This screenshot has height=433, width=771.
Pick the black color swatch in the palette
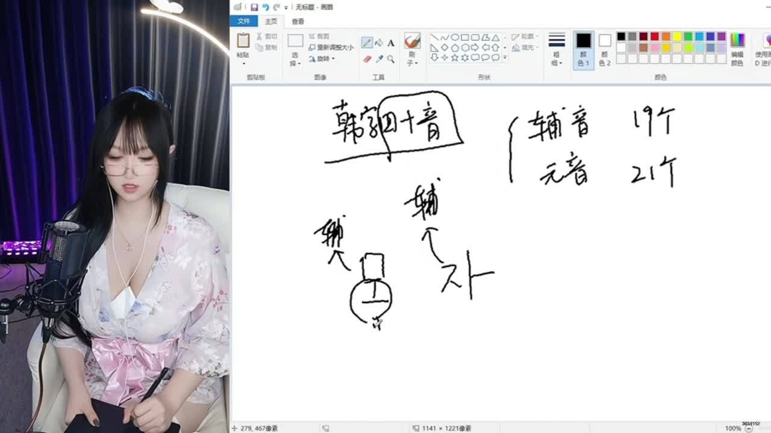(x=621, y=37)
